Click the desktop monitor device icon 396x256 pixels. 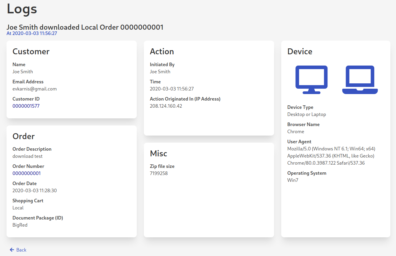pyautogui.click(x=311, y=79)
